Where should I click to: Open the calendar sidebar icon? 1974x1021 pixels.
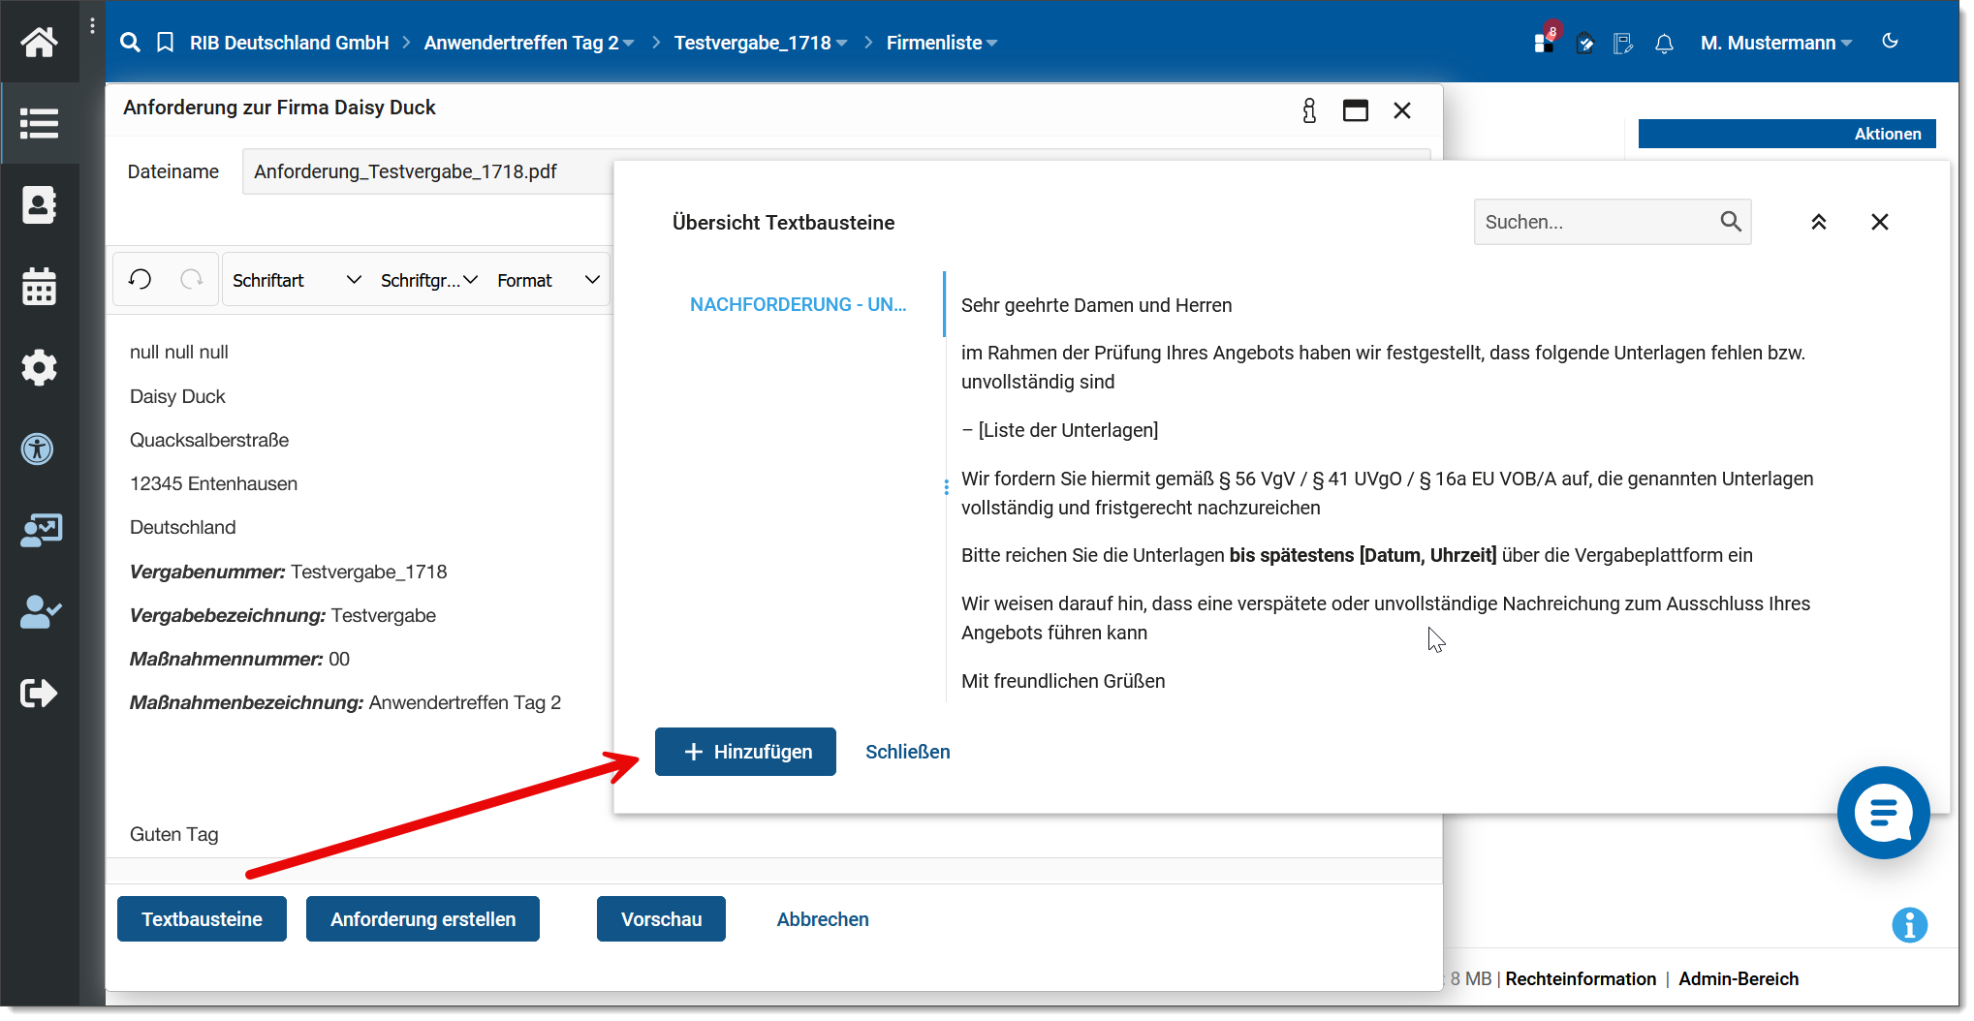[x=39, y=287]
